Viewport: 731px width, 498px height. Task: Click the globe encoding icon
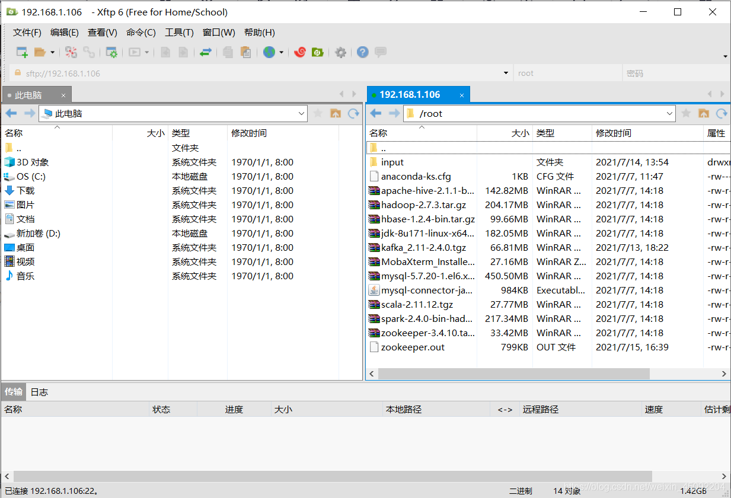pos(269,52)
